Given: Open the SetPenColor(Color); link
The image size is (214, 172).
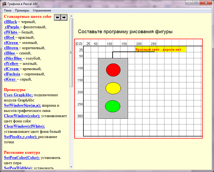Looking at the screenshot, I should click(x=22, y=158).
